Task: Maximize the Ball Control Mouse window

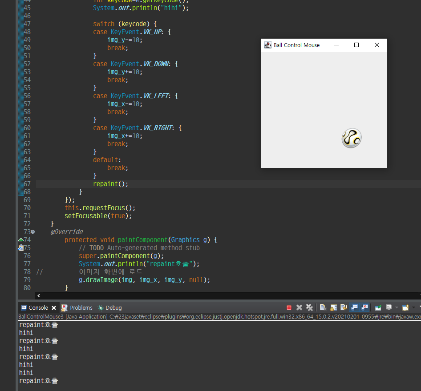Action: [356, 45]
